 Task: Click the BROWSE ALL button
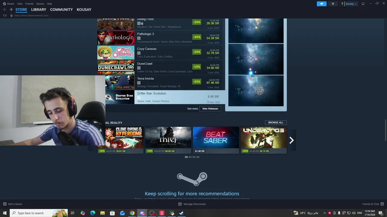pos(276,122)
